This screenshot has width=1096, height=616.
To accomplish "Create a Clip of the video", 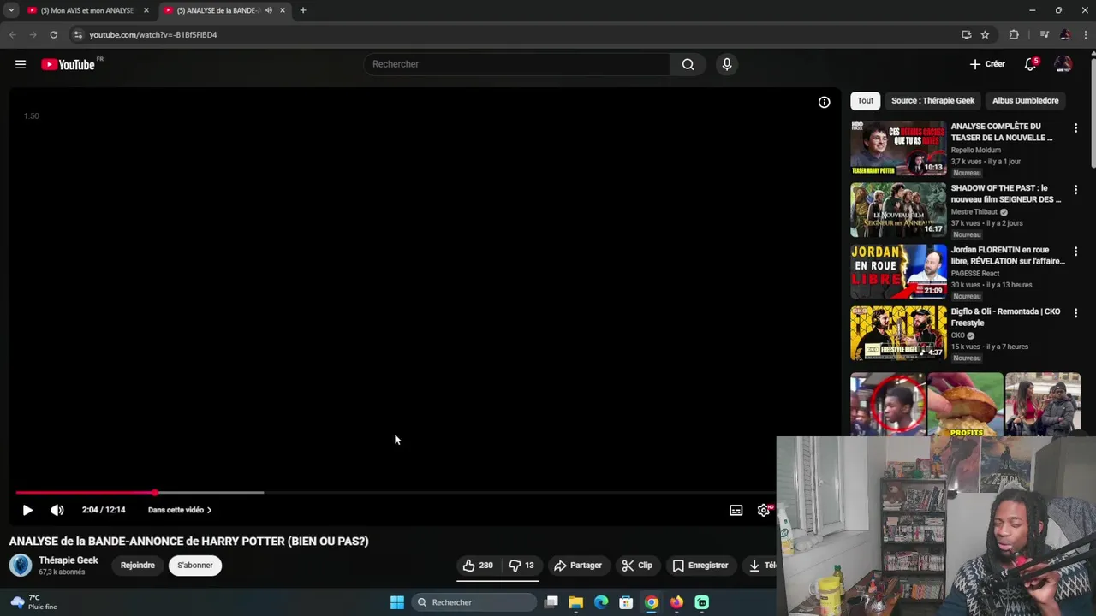I will [637, 566].
